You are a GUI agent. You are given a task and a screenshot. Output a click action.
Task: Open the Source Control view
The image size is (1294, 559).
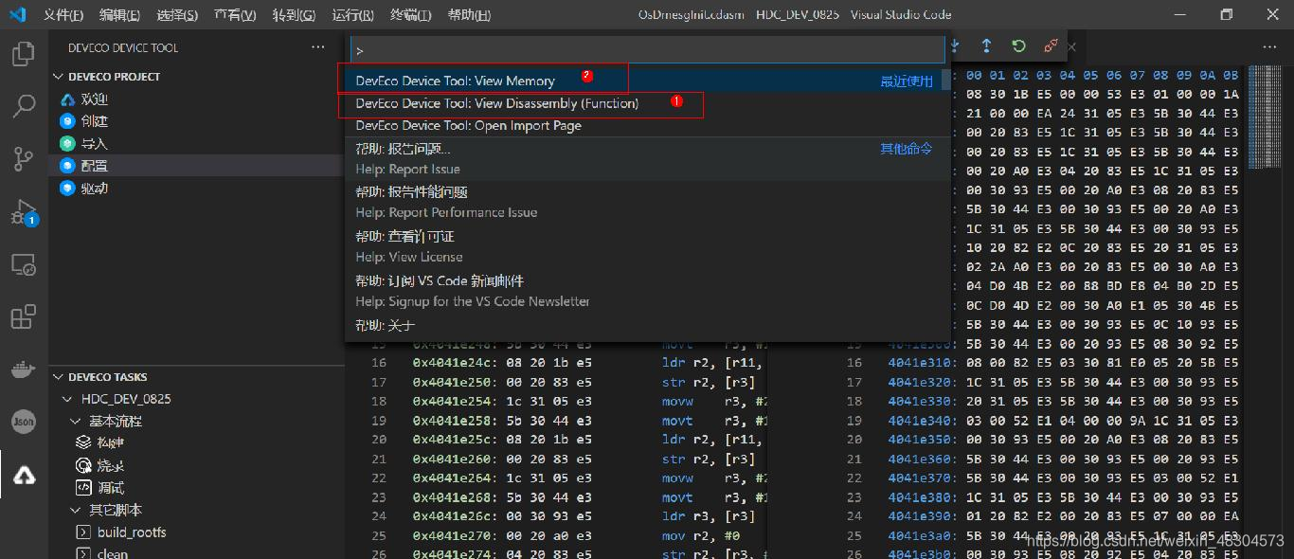click(x=24, y=159)
